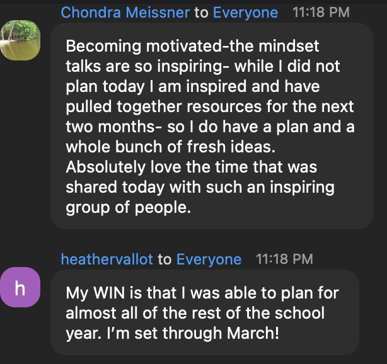Click the final line "group of people."
Viewport: 387px width, 364px height.
pos(128,207)
